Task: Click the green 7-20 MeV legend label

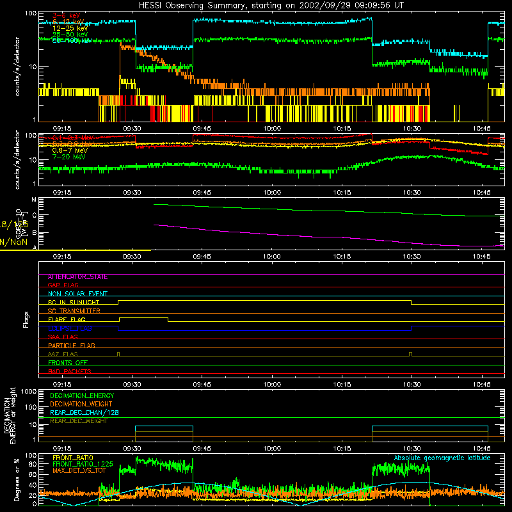Action: (x=68, y=157)
